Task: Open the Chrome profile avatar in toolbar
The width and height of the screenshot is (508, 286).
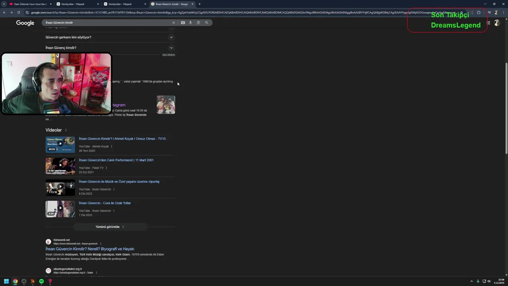Action: click(x=496, y=12)
